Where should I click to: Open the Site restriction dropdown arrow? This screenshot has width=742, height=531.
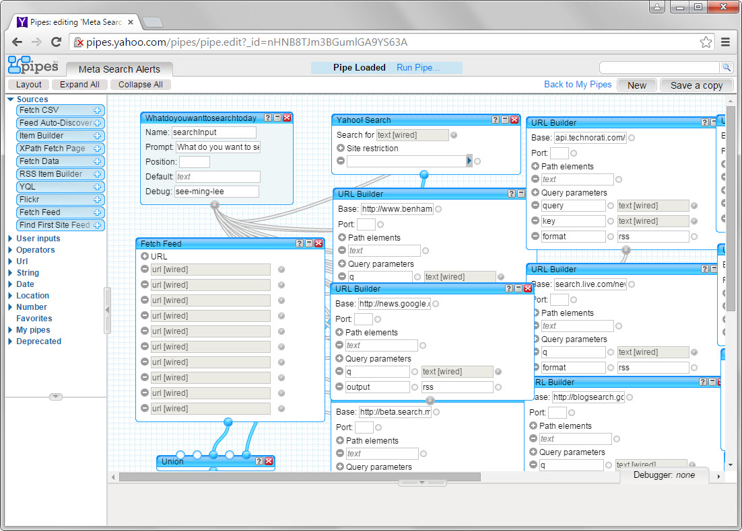point(469,161)
